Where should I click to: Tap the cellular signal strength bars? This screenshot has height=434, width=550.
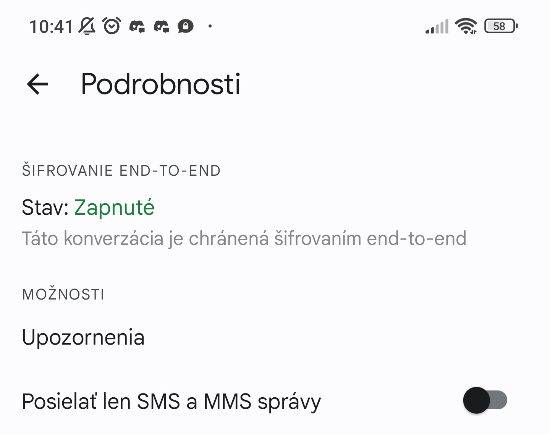(437, 27)
